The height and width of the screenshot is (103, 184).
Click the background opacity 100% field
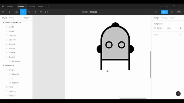point(168,28)
